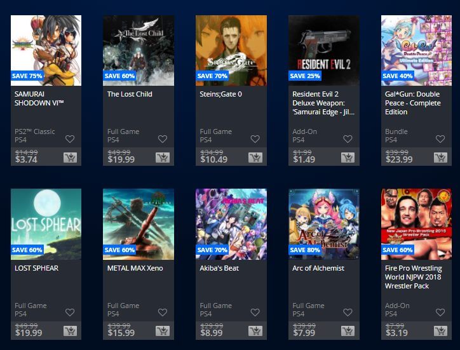
Task: Add SAMURAI SHODOWN VI to cart
Action: (x=70, y=158)
